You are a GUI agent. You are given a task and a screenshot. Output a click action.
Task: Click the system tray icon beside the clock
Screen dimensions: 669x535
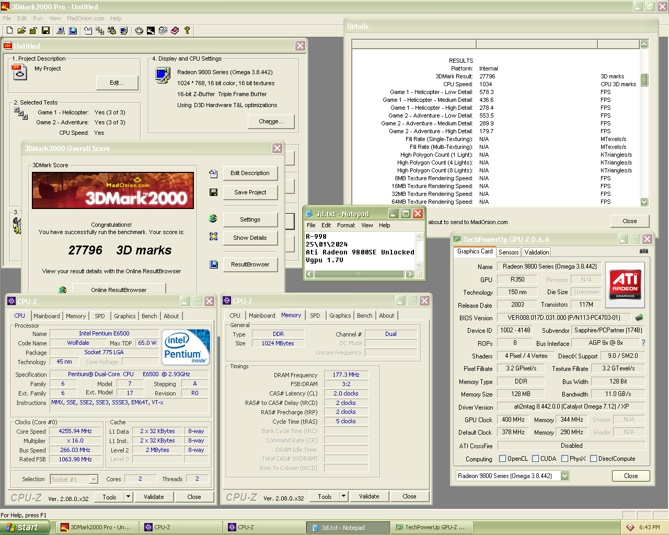(630, 528)
